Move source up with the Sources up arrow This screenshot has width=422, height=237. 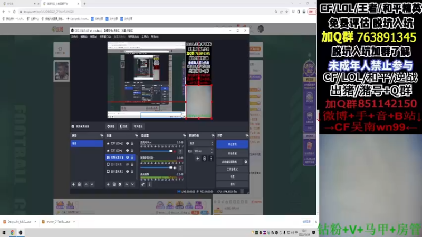127,185
